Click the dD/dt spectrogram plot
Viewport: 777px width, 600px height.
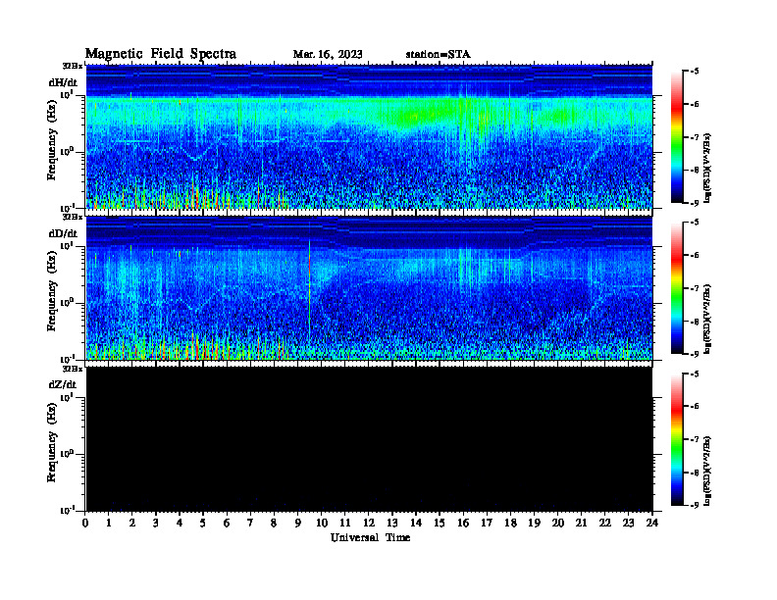coord(369,288)
